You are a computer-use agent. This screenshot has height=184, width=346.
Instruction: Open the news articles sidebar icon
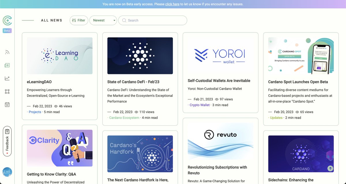[x=7, y=65]
